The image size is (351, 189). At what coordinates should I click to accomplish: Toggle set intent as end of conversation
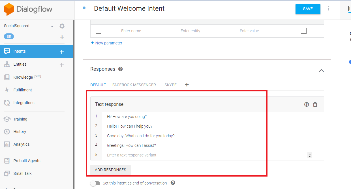click(95, 183)
